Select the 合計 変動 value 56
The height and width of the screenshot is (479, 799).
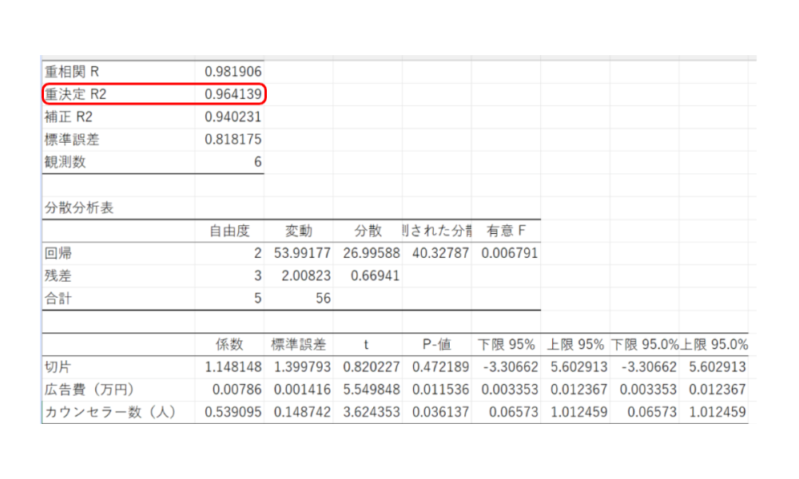click(320, 299)
